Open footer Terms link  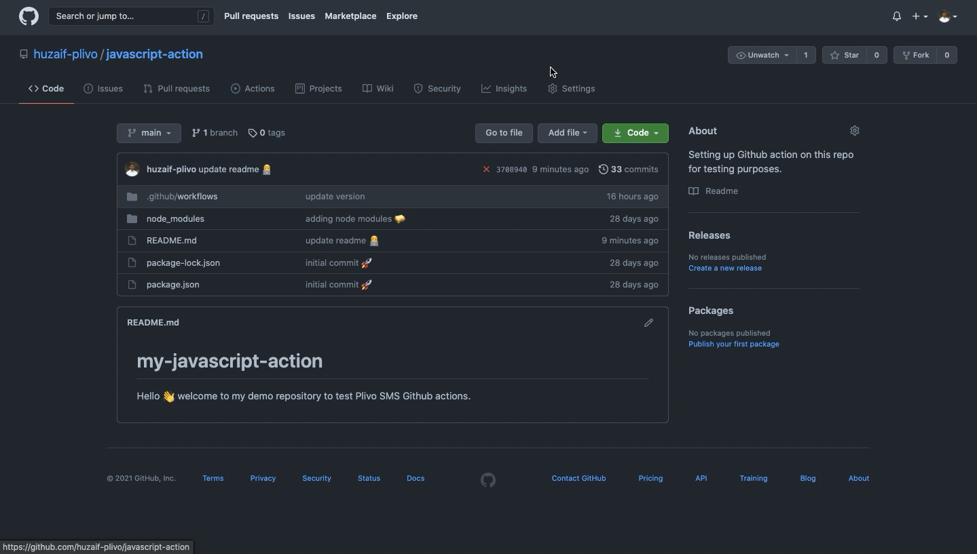[x=213, y=479]
